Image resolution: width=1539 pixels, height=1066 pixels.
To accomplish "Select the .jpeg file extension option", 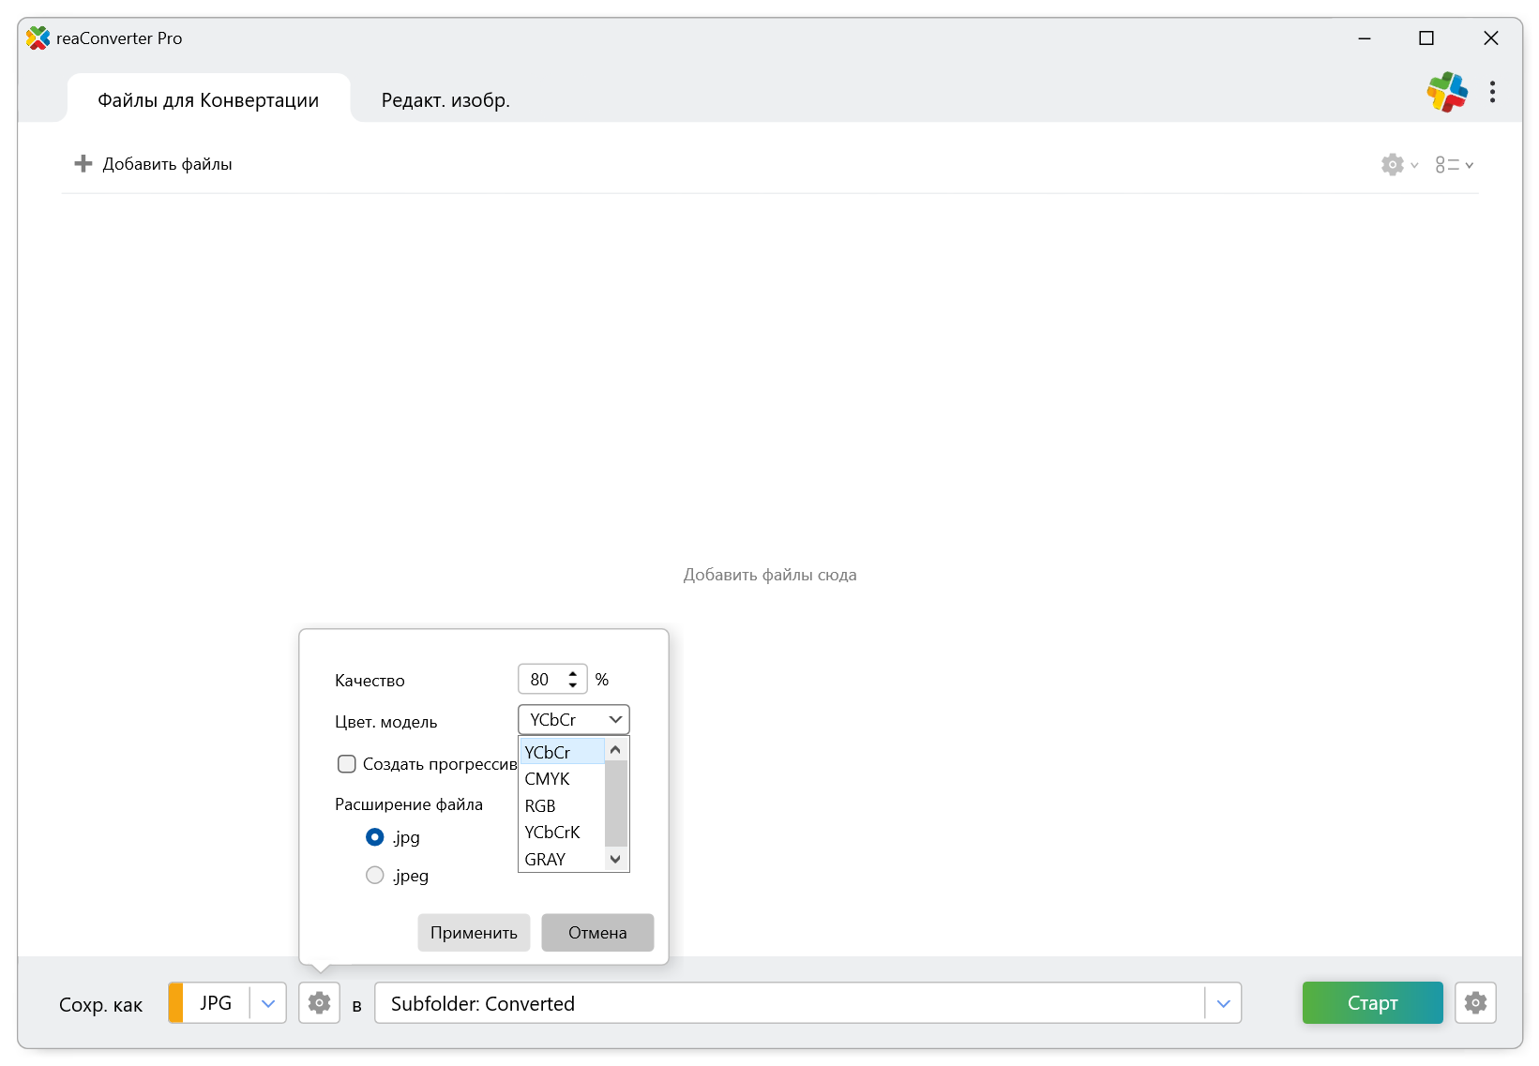I will [x=375, y=876].
